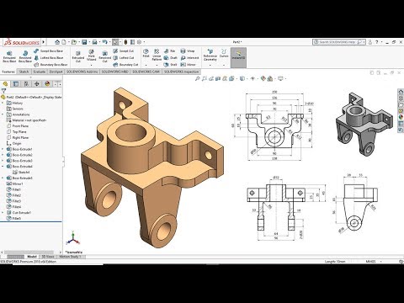The image size is (404, 303).
Task: Click the Search SOLIDWORKS Help field
Action: click(339, 42)
